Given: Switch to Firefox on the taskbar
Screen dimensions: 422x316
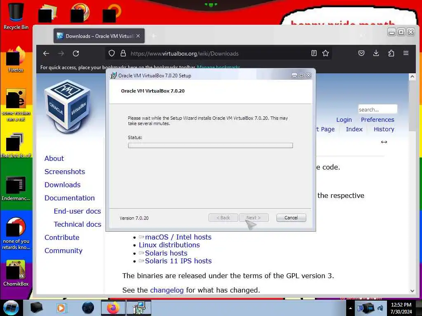Looking at the screenshot, I should [x=113, y=308].
